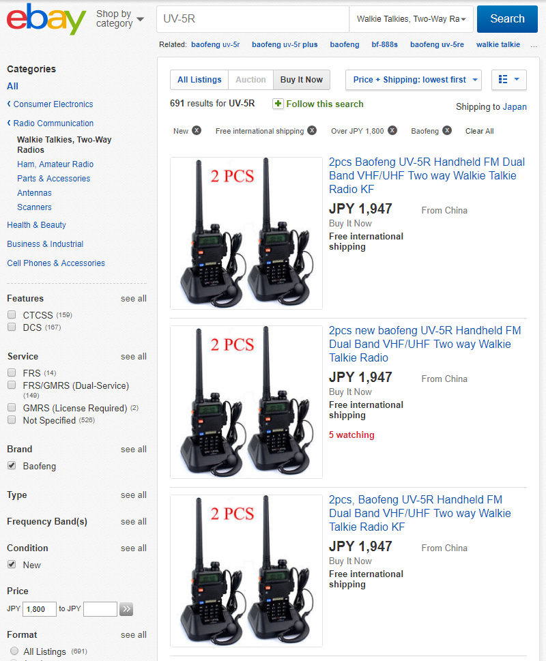Viewport: 546px width, 661px height.
Task: Switch to the All Listings tab
Action: pos(199,80)
